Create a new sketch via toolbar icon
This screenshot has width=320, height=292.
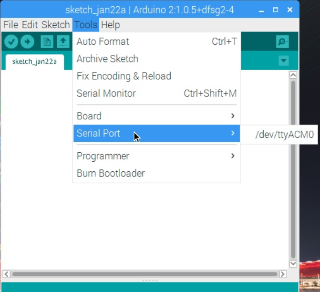47,42
